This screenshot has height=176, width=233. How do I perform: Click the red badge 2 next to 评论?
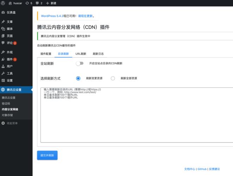(x=15, y=43)
